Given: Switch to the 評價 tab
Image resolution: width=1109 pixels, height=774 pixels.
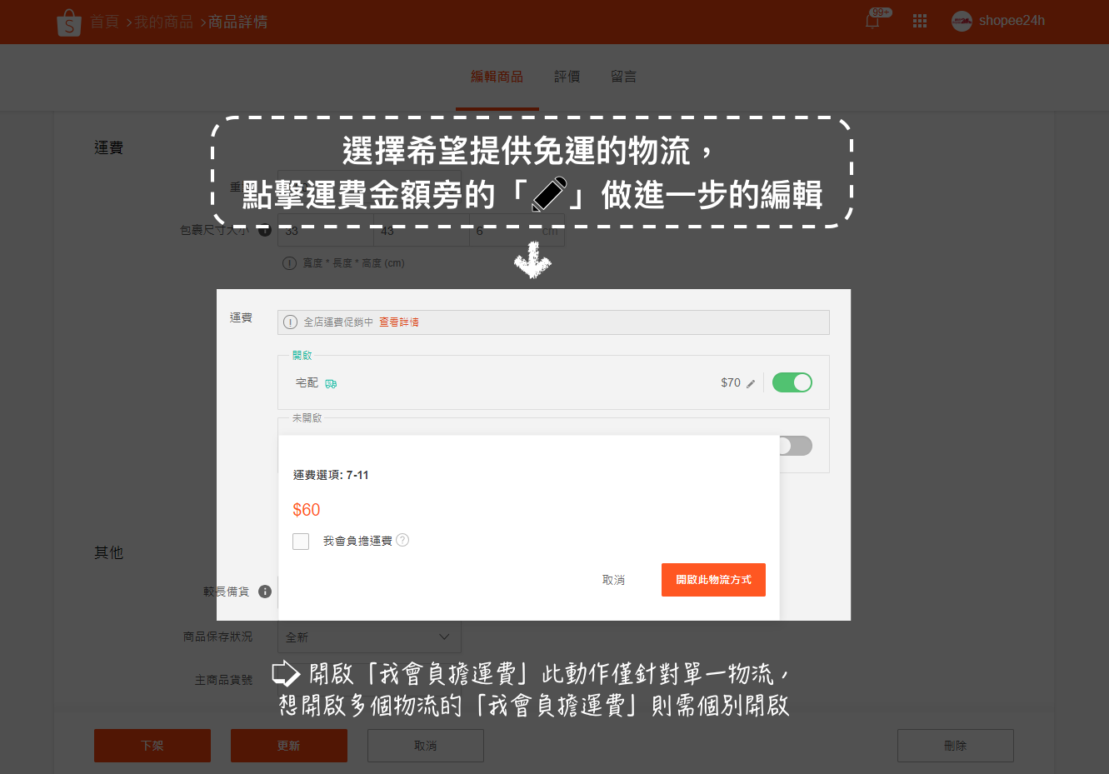Looking at the screenshot, I should [x=567, y=77].
